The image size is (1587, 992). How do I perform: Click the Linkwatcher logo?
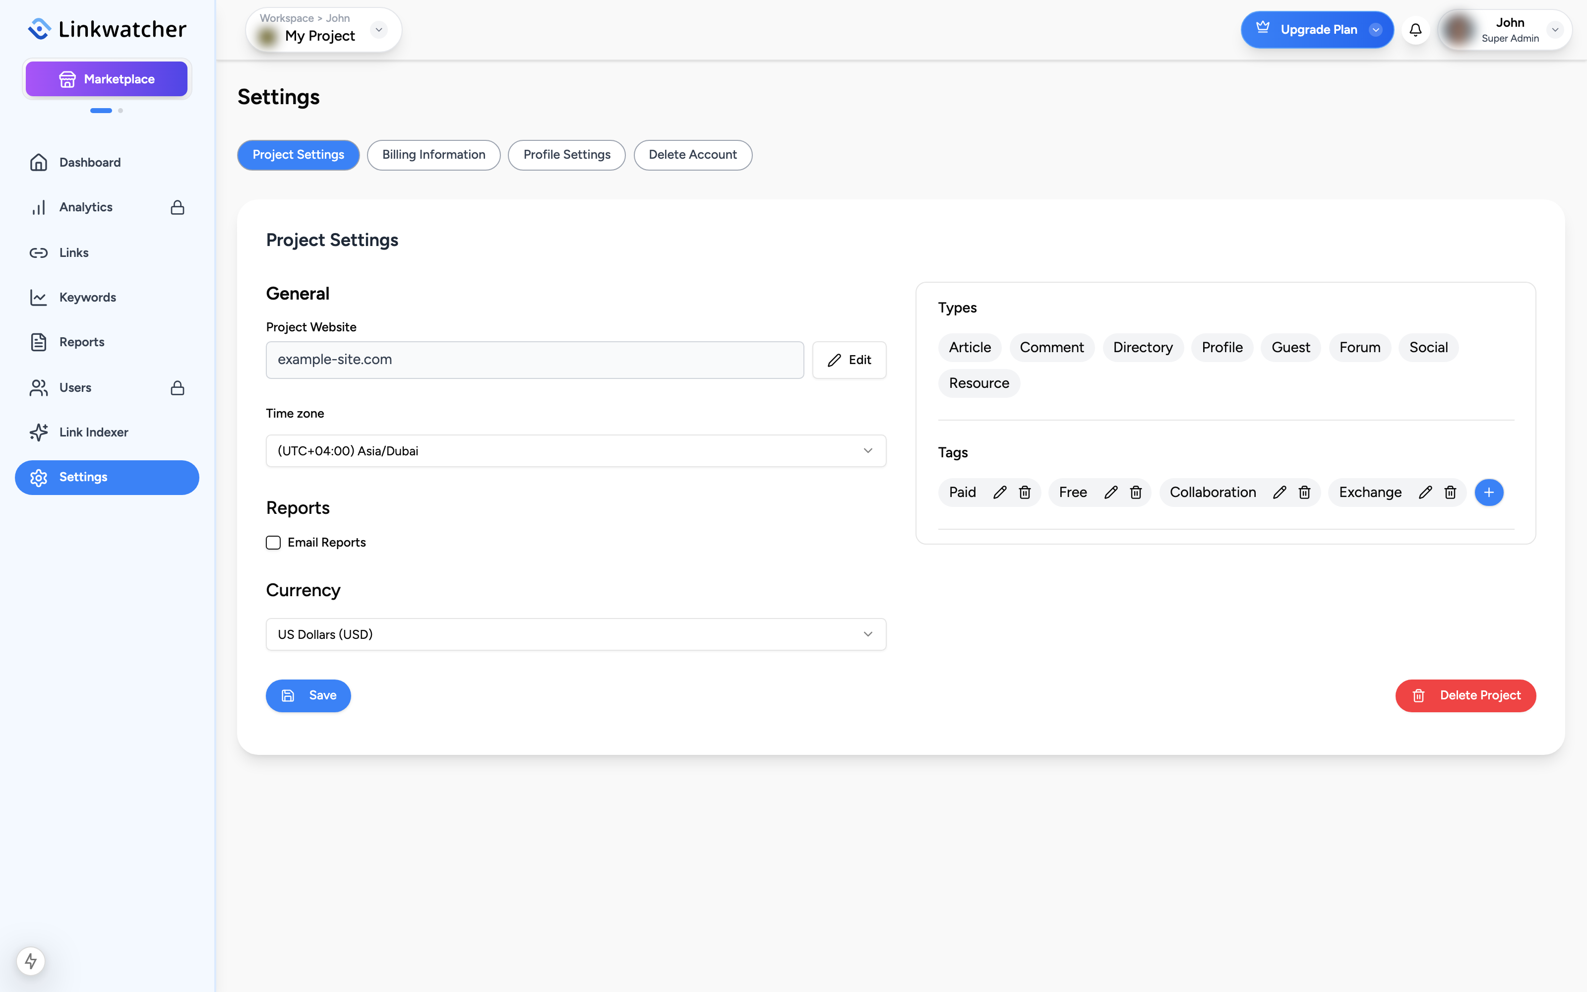click(107, 29)
